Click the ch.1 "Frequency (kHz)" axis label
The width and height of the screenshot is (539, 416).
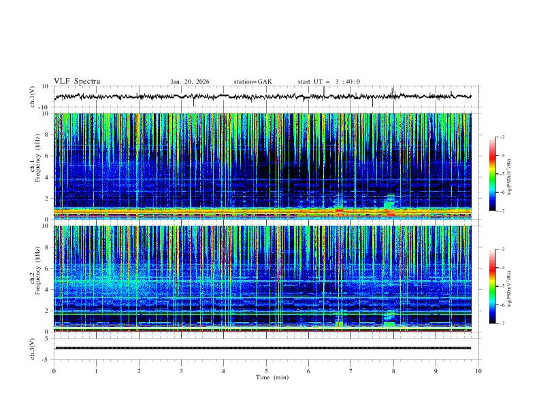tap(38, 158)
